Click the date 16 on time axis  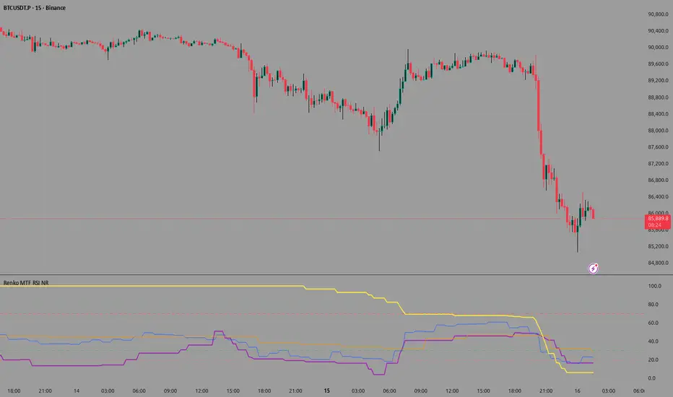coord(577,391)
